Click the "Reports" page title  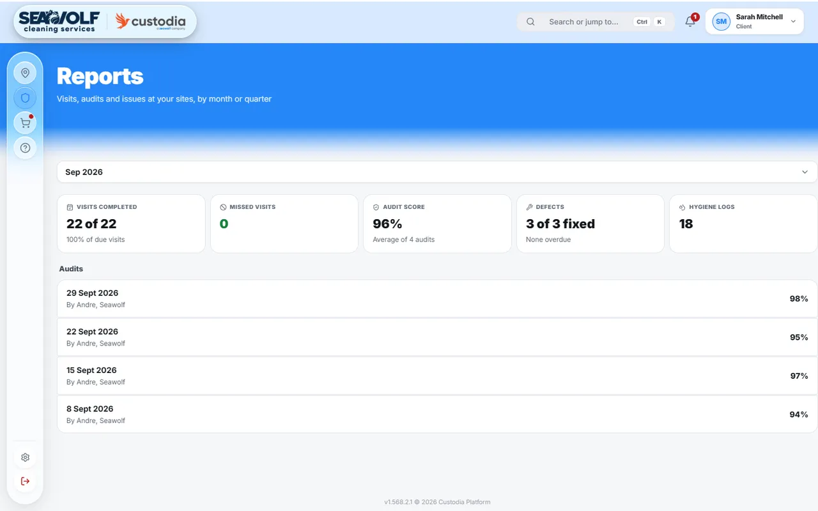pyautogui.click(x=100, y=77)
